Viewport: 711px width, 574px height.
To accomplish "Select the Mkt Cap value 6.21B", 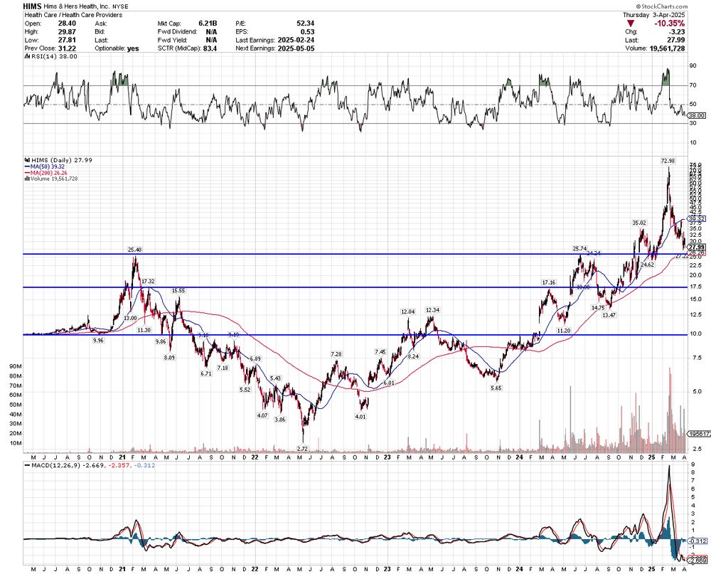I will (208, 23).
